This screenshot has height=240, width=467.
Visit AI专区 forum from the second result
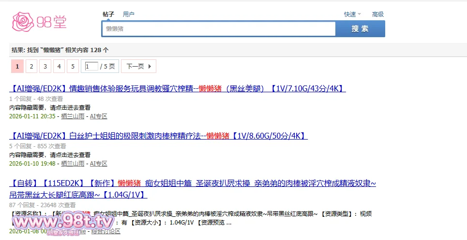[x=98, y=164]
